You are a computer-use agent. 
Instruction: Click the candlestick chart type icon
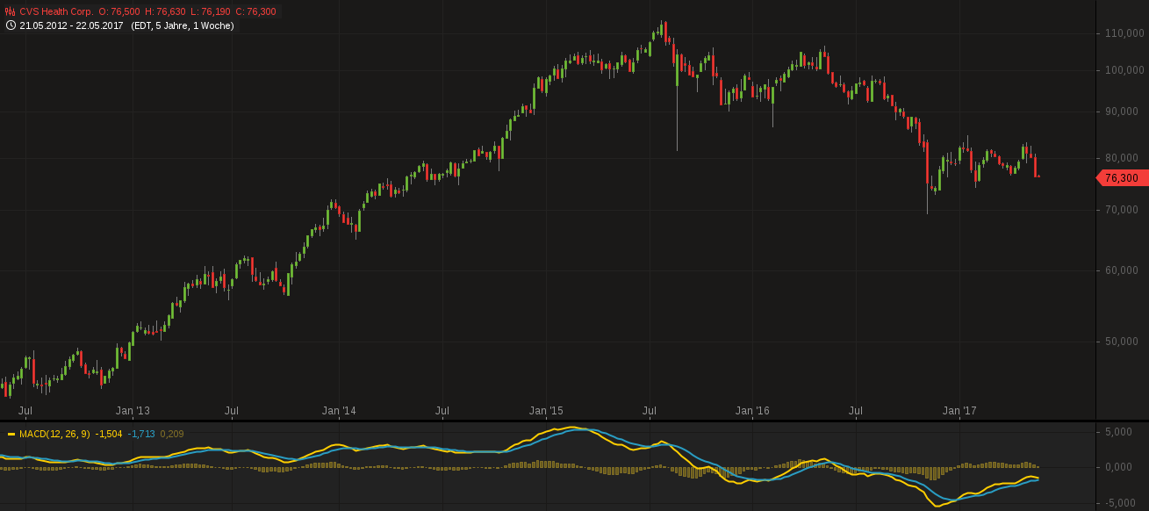(11, 12)
